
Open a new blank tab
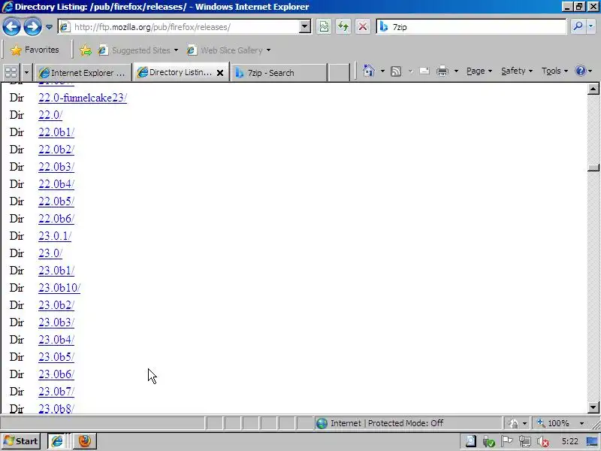click(x=340, y=72)
